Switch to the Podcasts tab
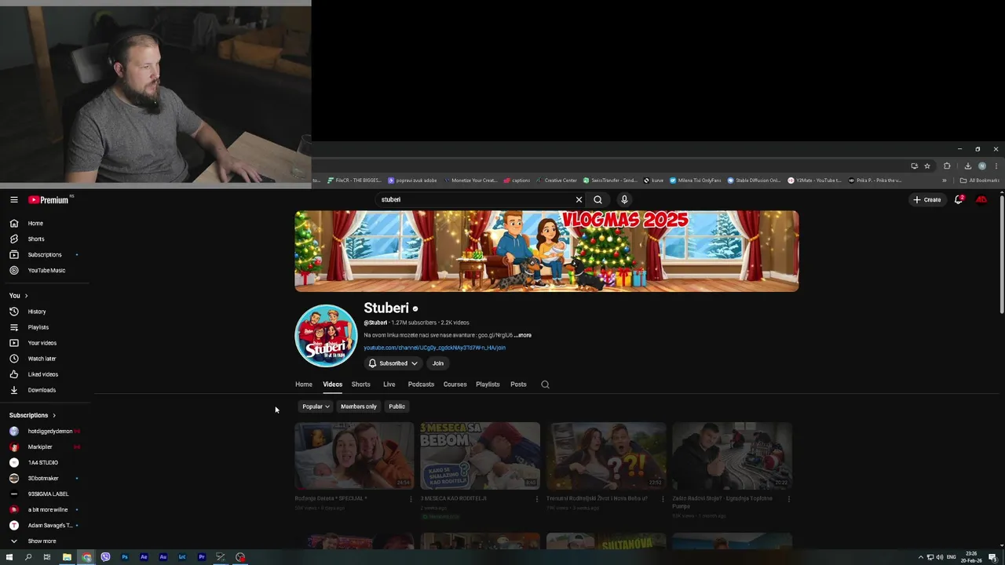Viewport: 1005px width, 565px height. 421,385
